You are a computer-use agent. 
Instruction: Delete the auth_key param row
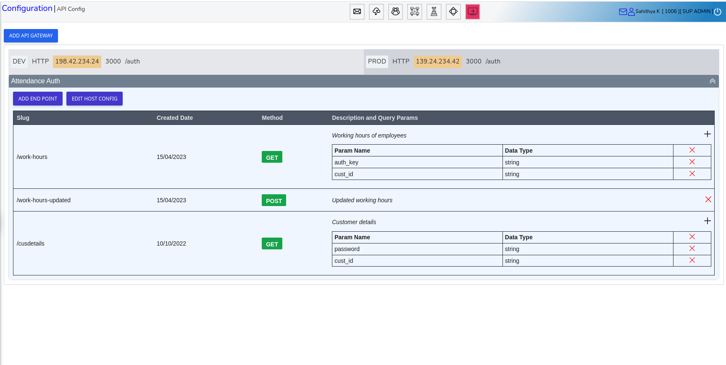692,162
